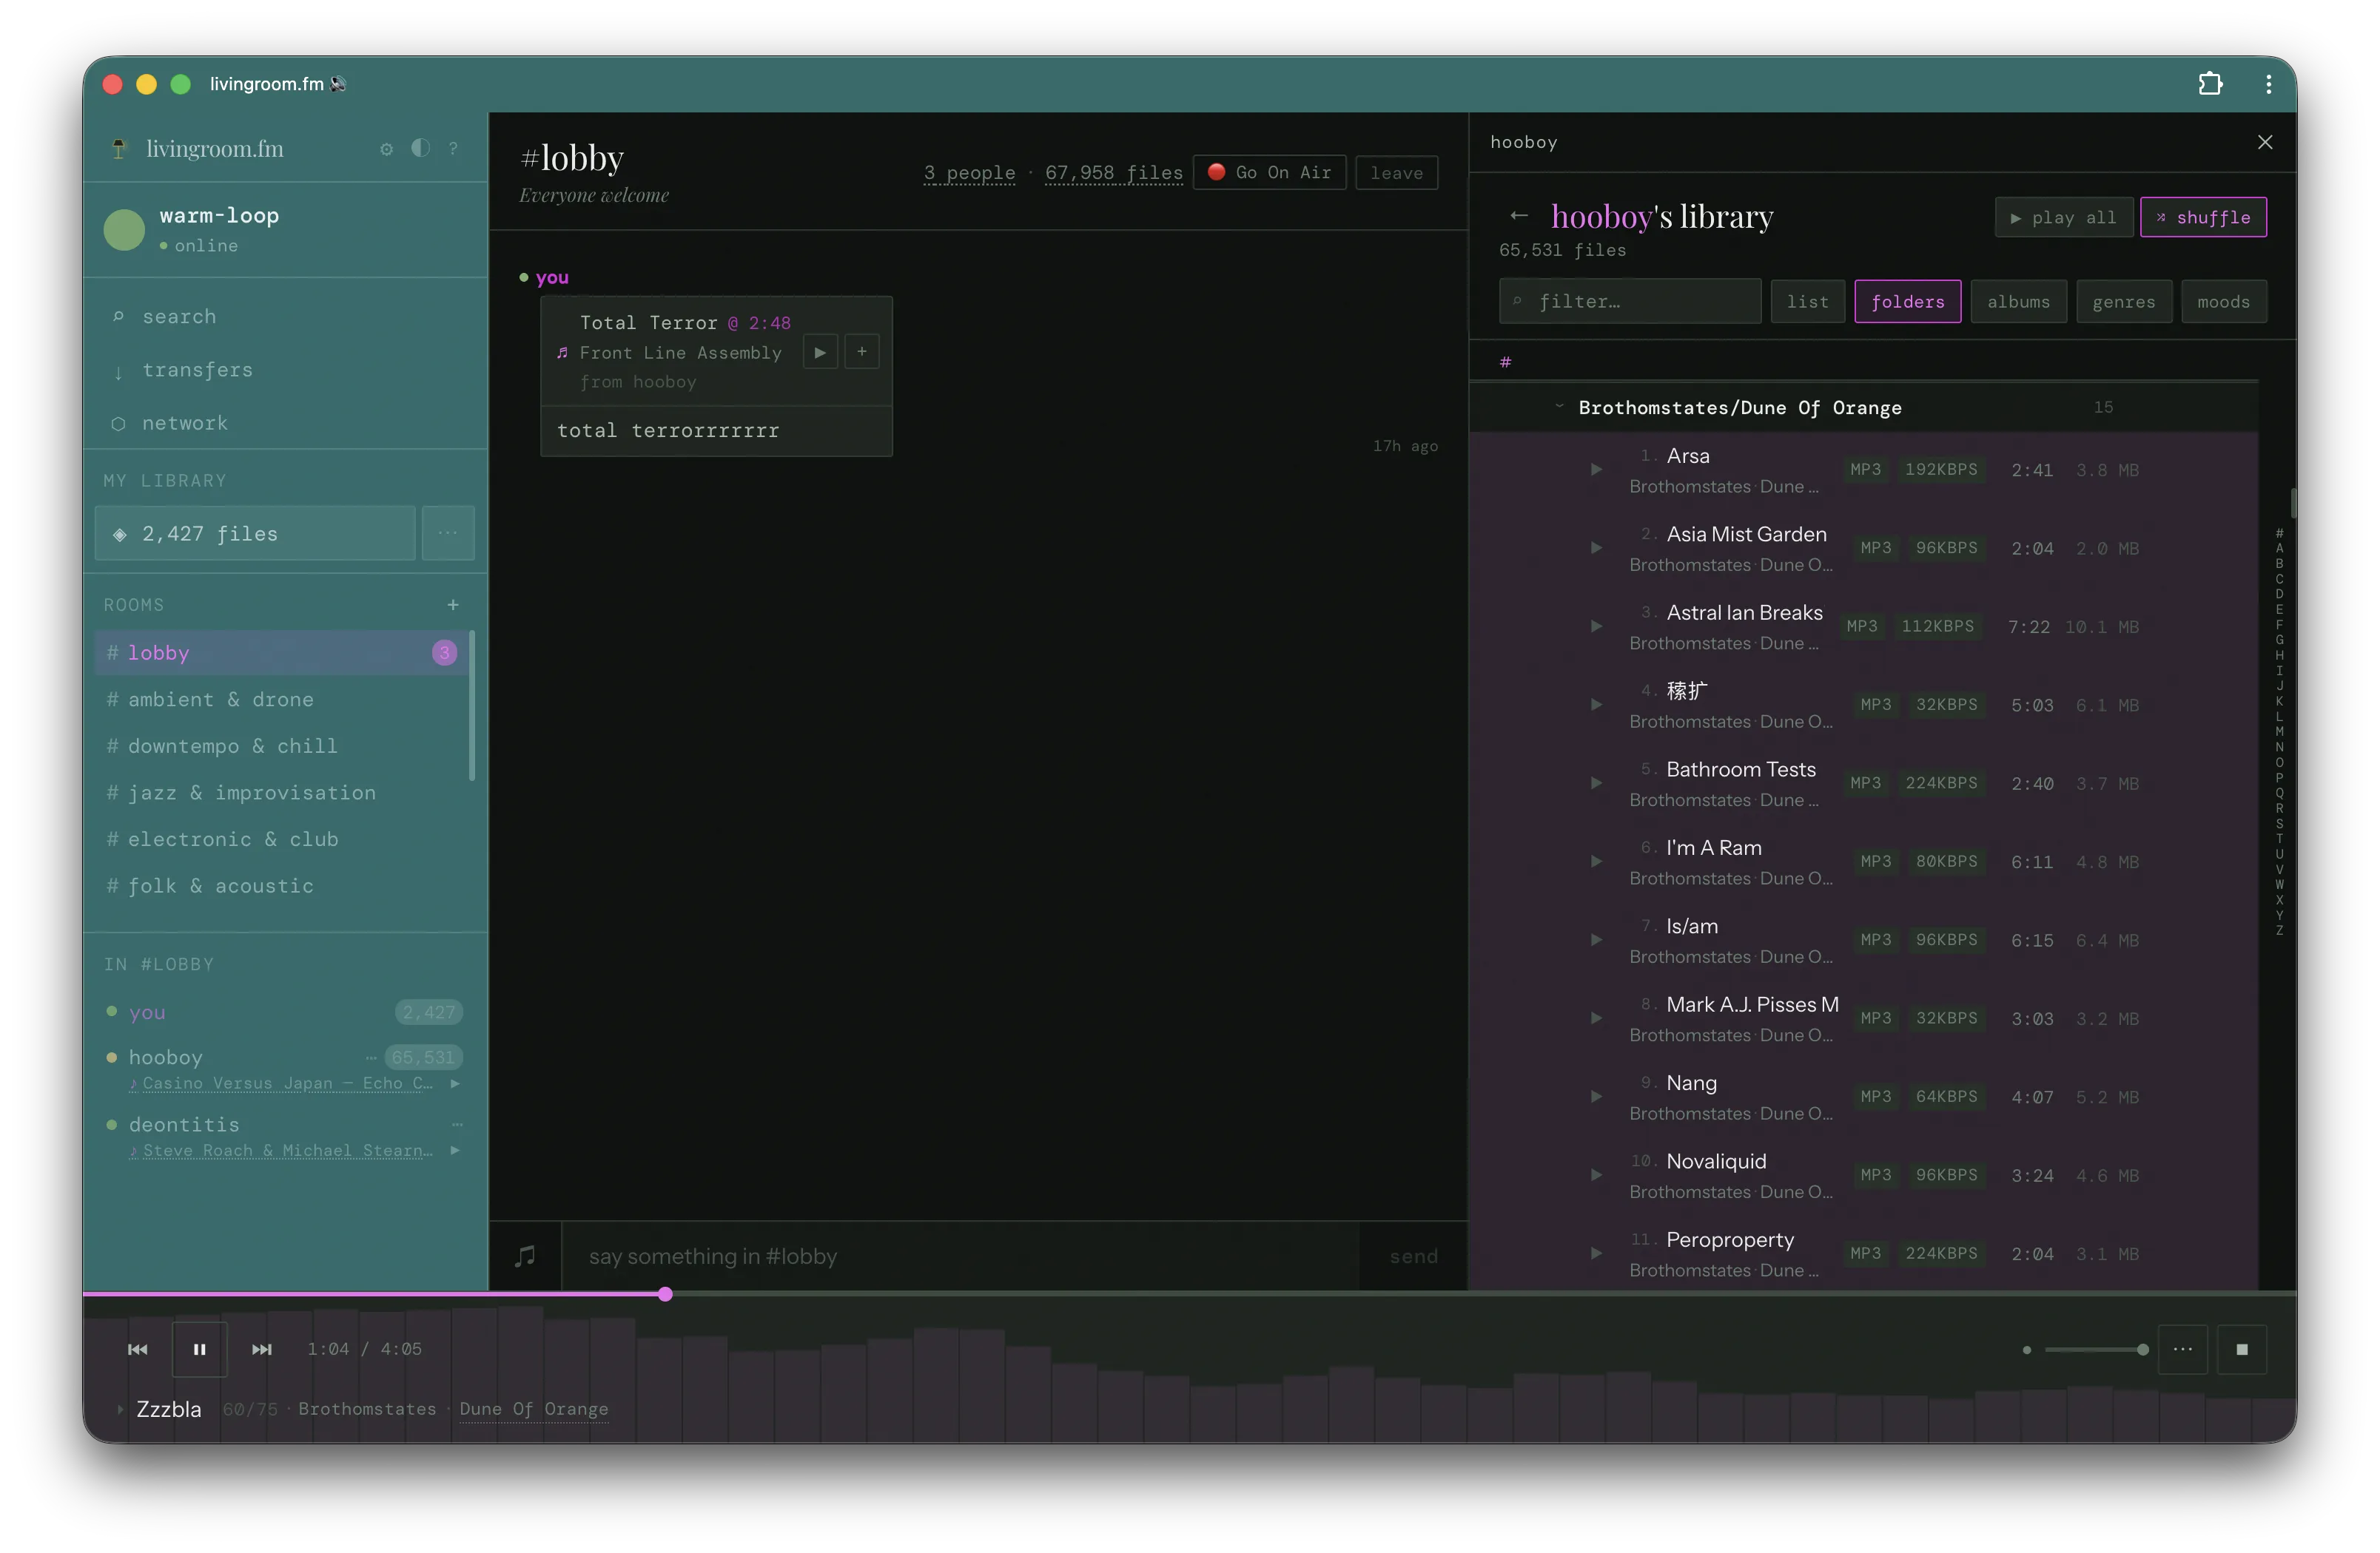Switch to genres view tab
Viewport: 2380px width, 1553px height.
(x=2124, y=301)
